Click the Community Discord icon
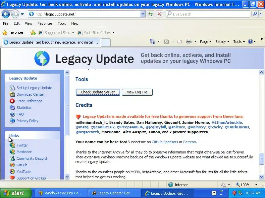The image size is (265, 198). pos(12,158)
